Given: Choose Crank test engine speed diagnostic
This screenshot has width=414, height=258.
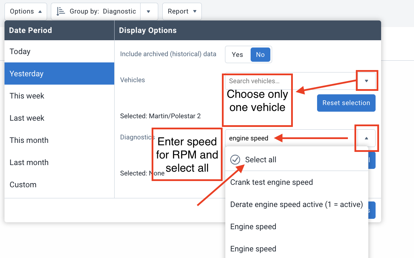Looking at the screenshot, I should pyautogui.click(x=297, y=182).
